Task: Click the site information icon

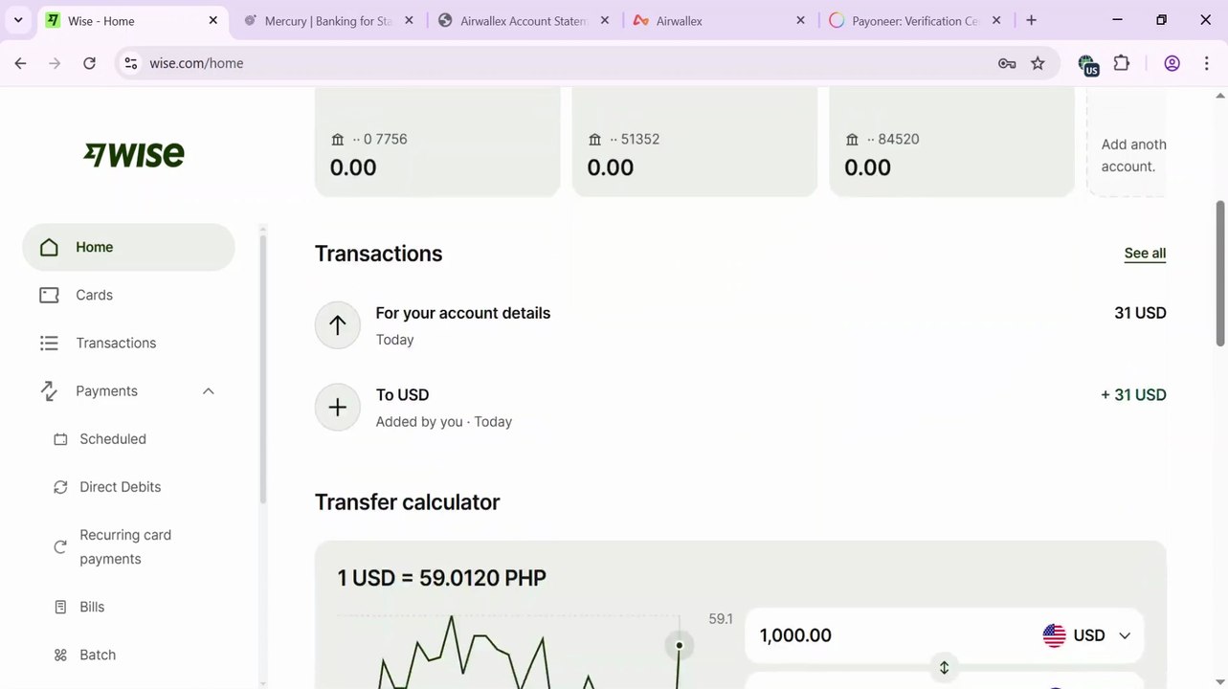Action: (131, 63)
